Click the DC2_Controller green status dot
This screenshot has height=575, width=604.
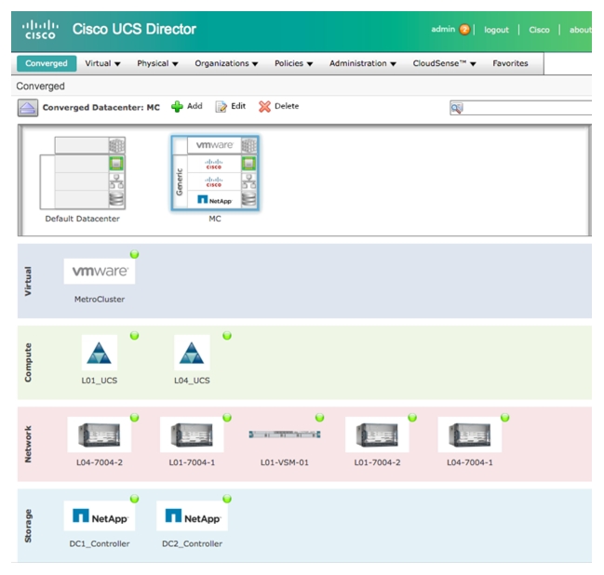[x=227, y=499]
